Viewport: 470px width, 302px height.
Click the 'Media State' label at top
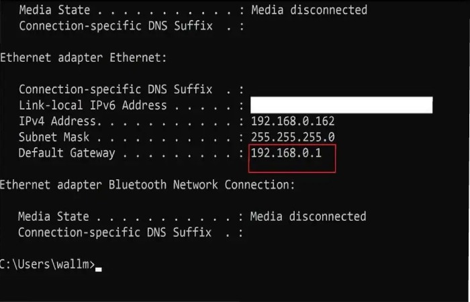point(54,10)
